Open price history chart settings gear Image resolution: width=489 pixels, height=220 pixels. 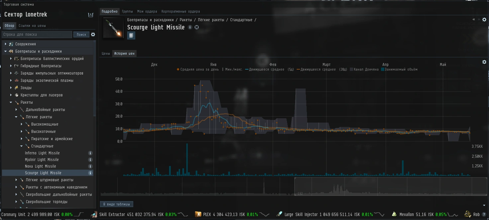(484, 62)
